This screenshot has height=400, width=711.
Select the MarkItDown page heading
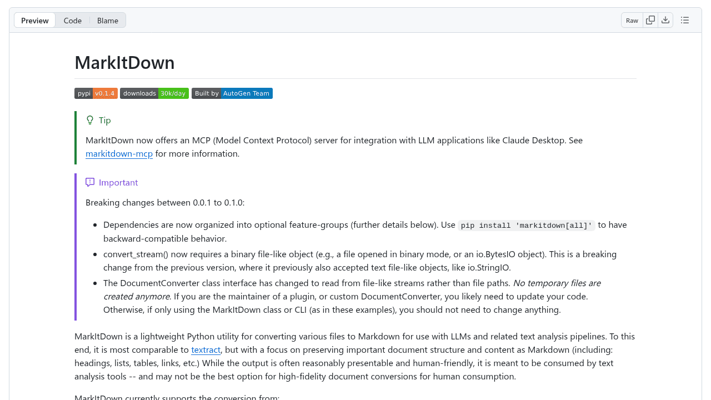(124, 62)
